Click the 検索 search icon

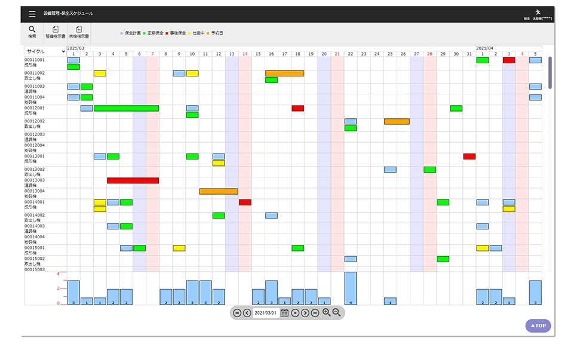click(32, 32)
